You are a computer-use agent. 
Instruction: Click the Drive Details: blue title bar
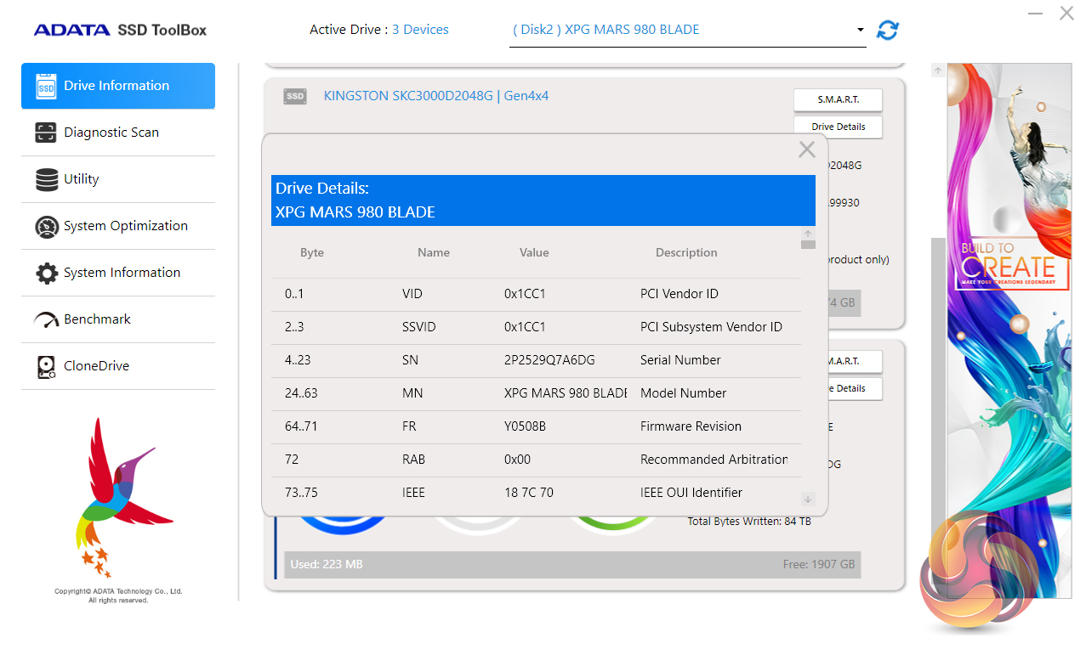tap(543, 200)
